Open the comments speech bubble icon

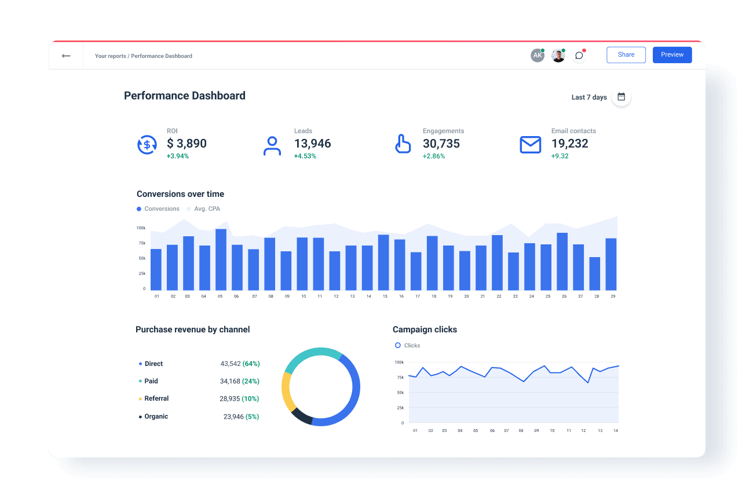point(579,55)
